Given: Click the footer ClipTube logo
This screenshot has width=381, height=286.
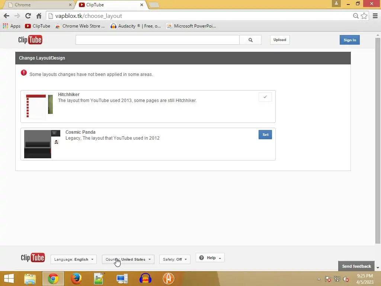Looking at the screenshot, I should [33, 258].
